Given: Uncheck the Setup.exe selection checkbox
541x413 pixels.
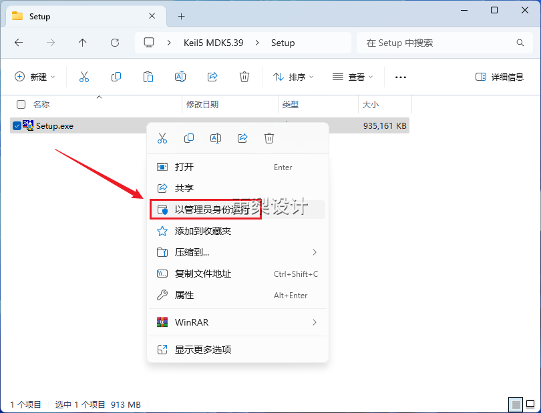Looking at the screenshot, I should [x=16, y=125].
